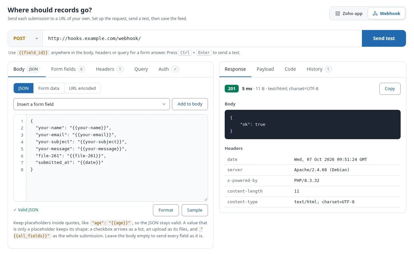Open the Auth tab

(x=169, y=69)
